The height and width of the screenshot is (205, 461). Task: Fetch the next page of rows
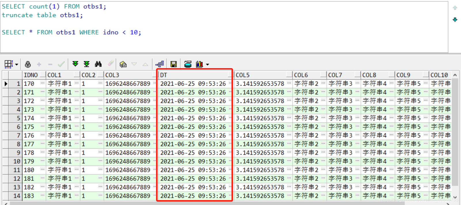point(75,64)
